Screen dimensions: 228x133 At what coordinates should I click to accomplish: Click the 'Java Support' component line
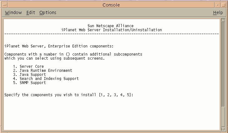(33, 75)
